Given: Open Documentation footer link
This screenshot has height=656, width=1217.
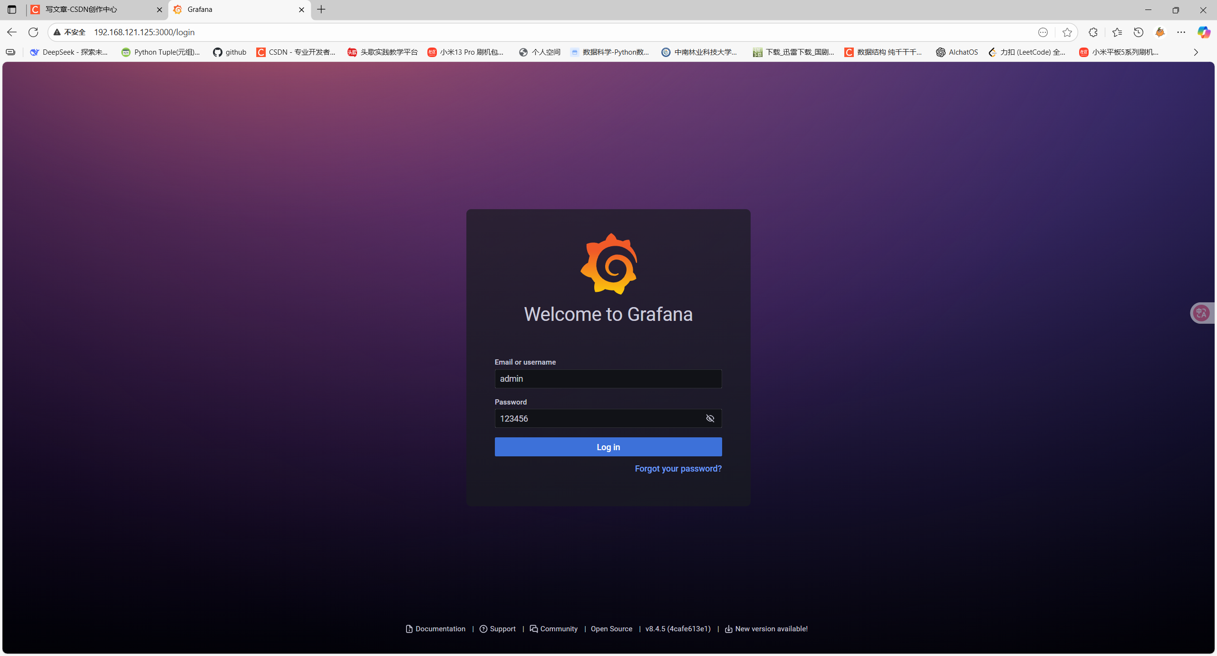Looking at the screenshot, I should tap(435, 629).
